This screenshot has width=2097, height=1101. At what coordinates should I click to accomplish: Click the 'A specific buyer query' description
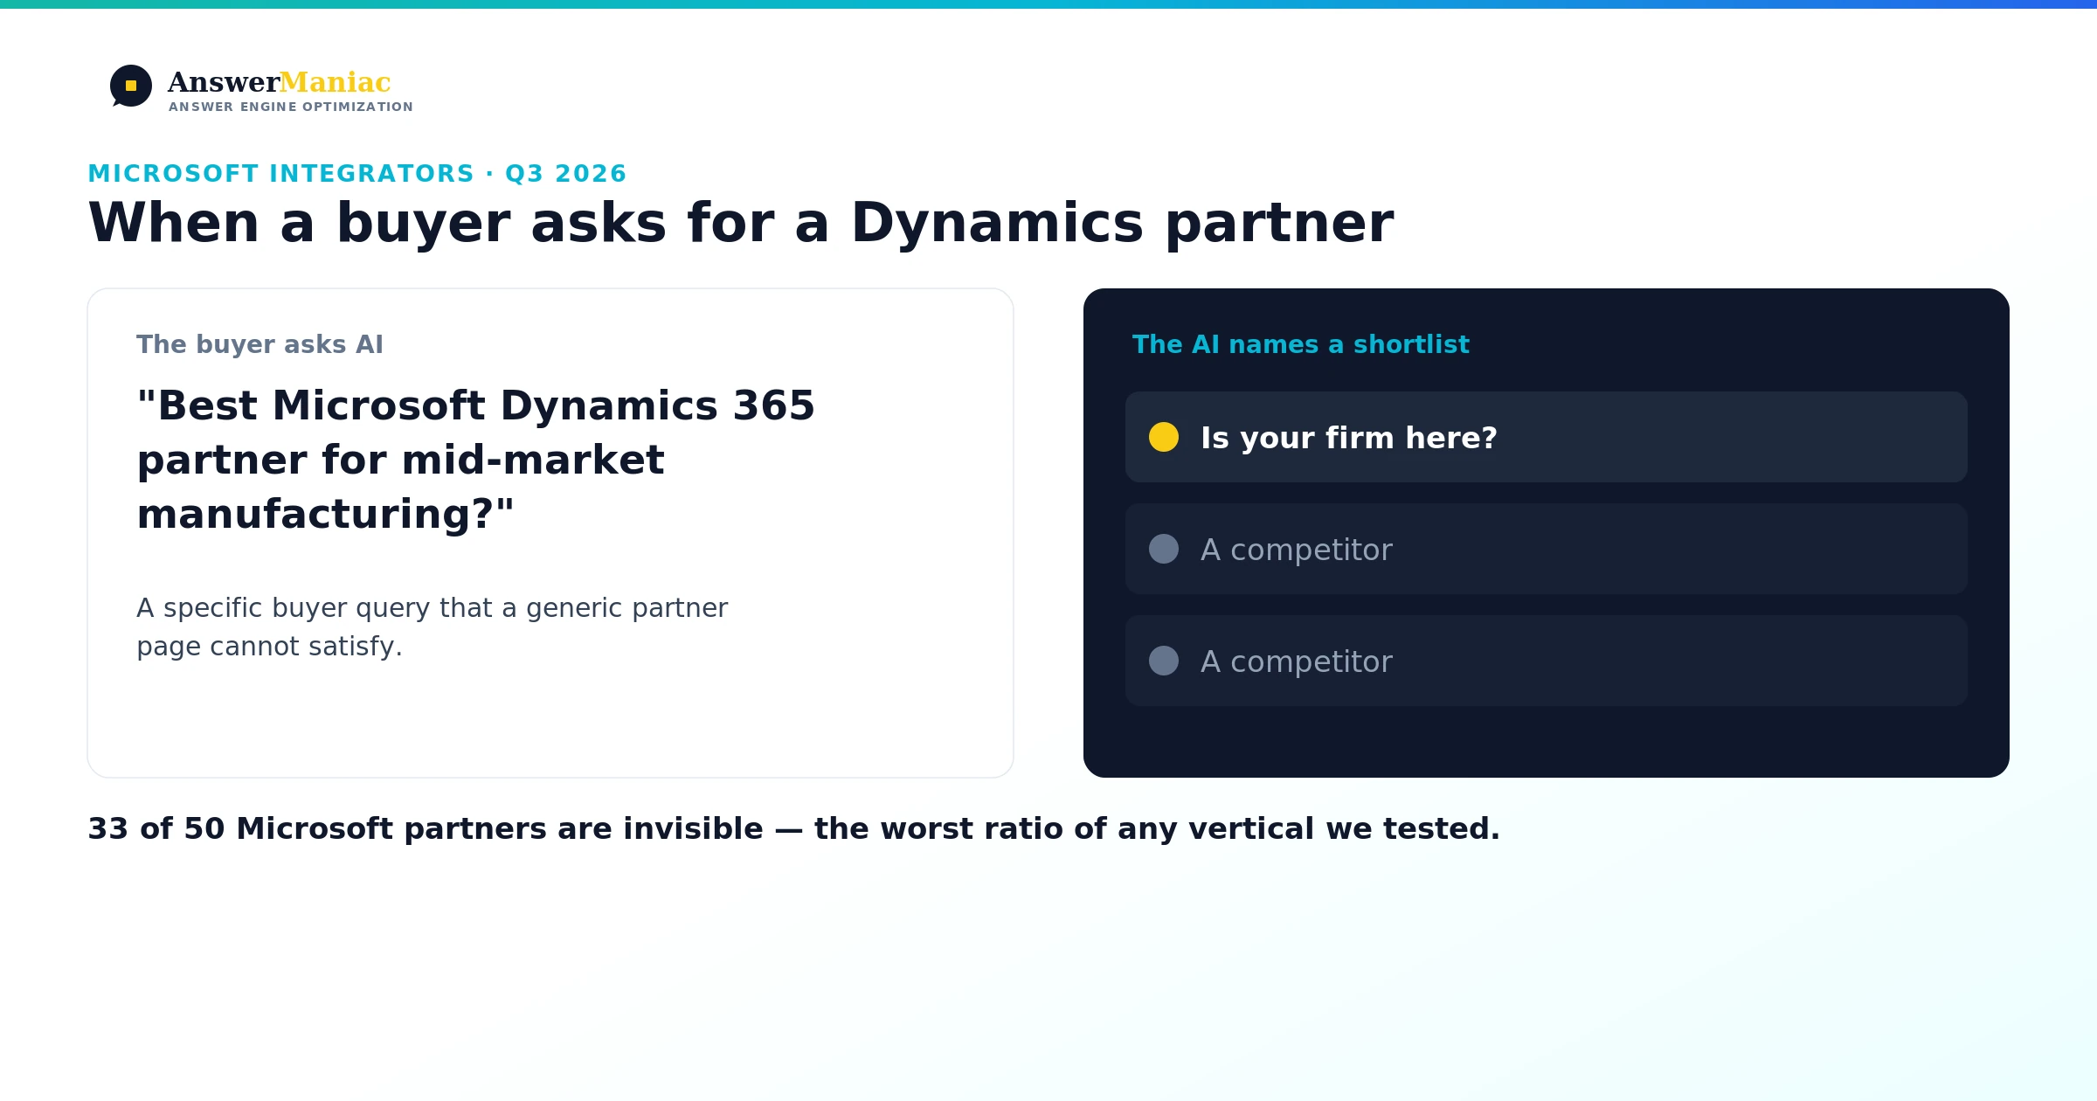tap(432, 627)
